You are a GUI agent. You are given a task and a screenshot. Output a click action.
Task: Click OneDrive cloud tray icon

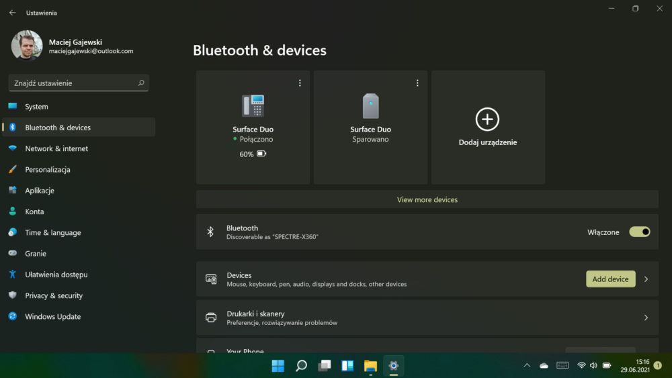(544, 366)
